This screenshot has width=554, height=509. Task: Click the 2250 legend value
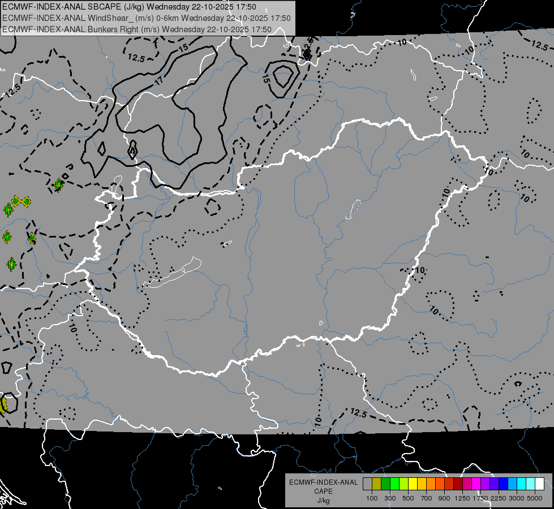click(499, 498)
